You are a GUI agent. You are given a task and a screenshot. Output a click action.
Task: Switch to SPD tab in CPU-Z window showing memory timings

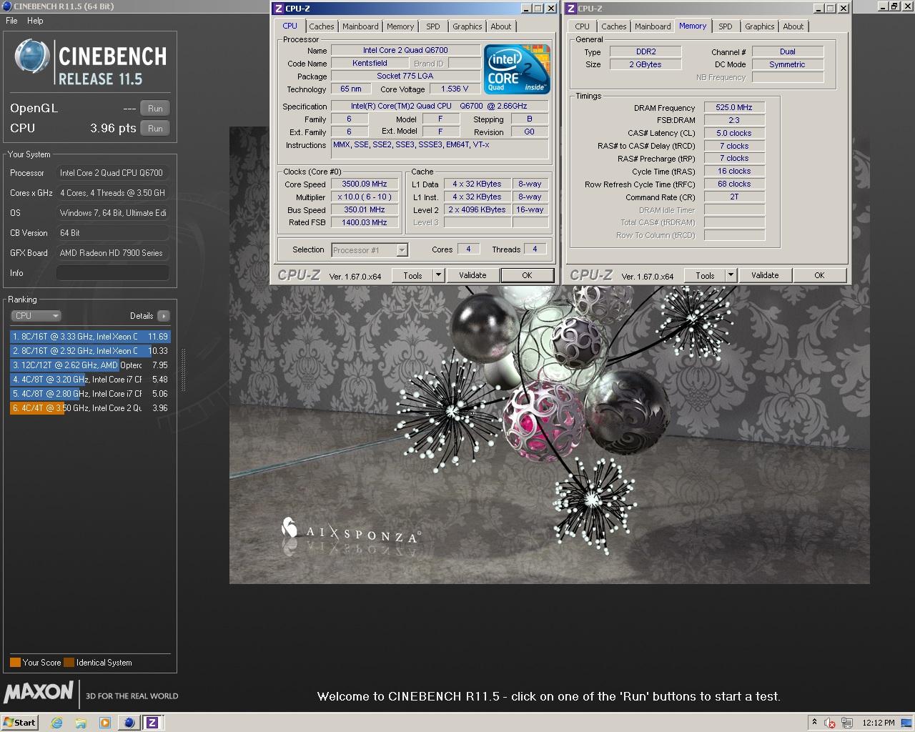pos(726,26)
